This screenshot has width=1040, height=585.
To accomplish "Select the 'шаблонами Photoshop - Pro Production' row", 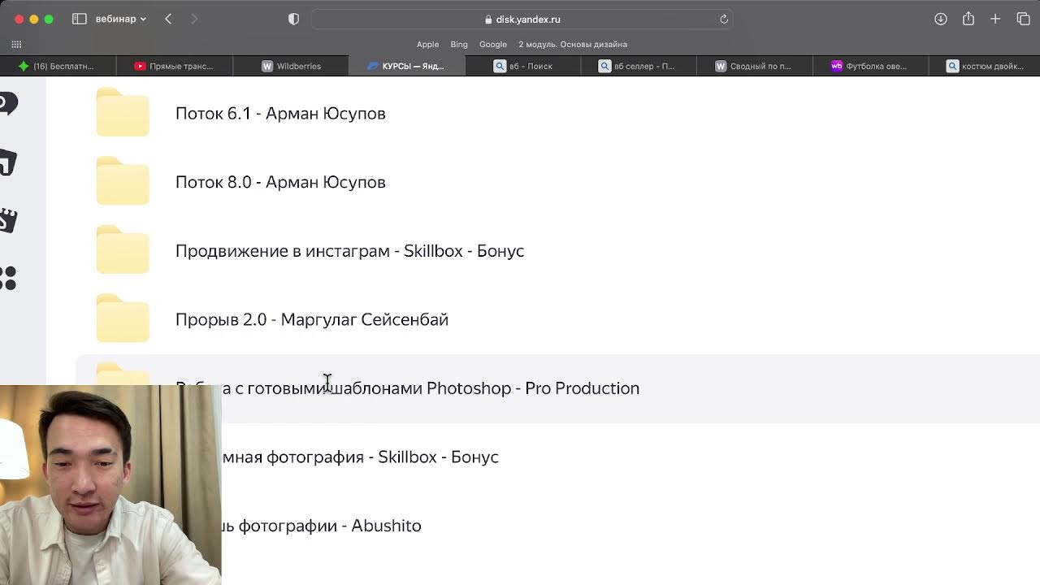I will pyautogui.click(x=557, y=388).
